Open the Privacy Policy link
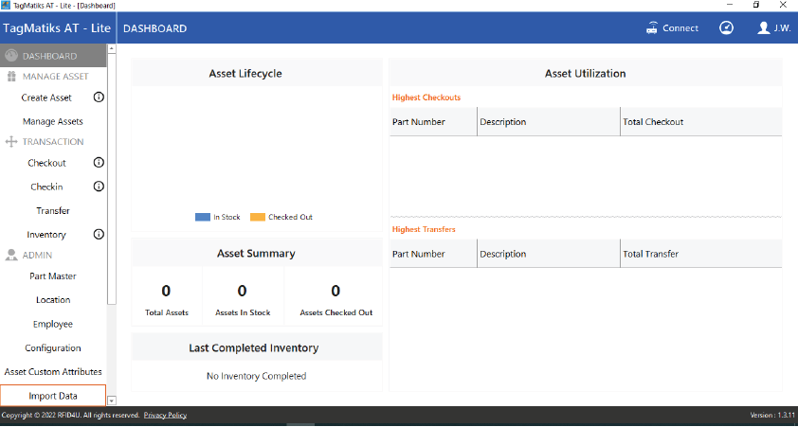Screen dimensions: 798x427 pyautogui.click(x=165, y=416)
